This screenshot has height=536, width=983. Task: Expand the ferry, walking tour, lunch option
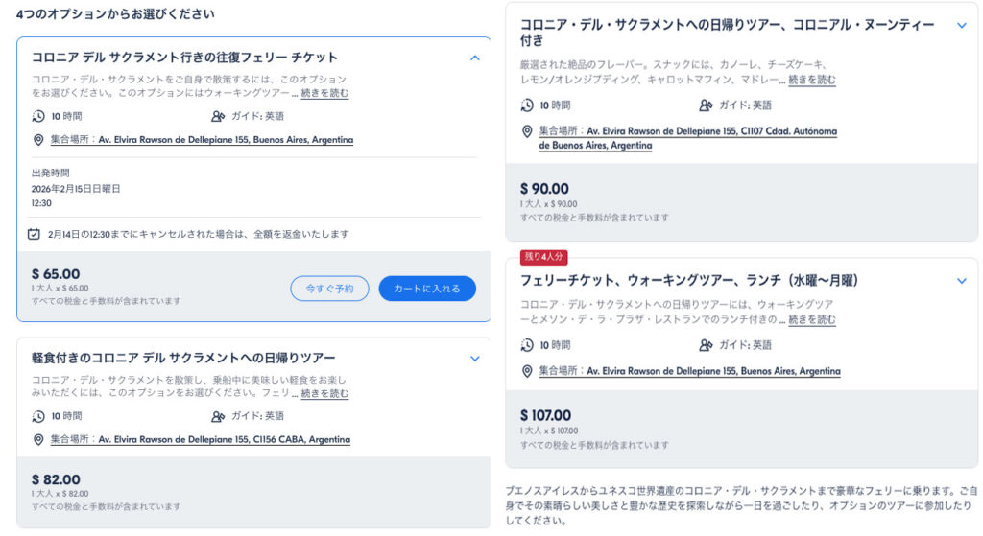(x=962, y=281)
